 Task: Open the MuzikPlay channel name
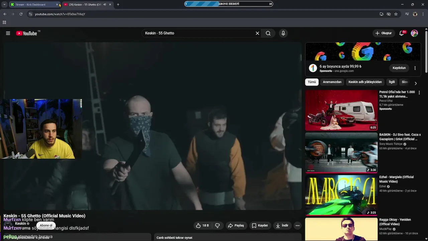pyautogui.click(x=386, y=229)
